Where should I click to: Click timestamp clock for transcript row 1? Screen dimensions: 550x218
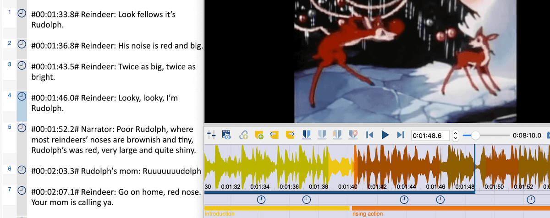(22, 14)
